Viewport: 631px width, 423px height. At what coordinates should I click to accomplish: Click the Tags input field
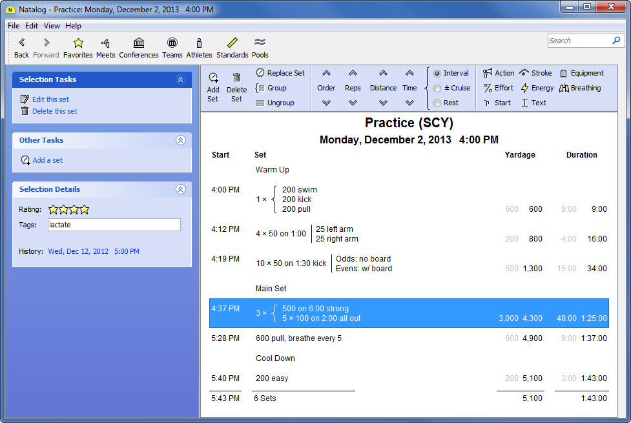(114, 225)
